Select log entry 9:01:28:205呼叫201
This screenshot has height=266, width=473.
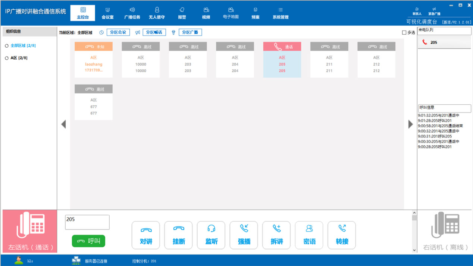(x=435, y=121)
